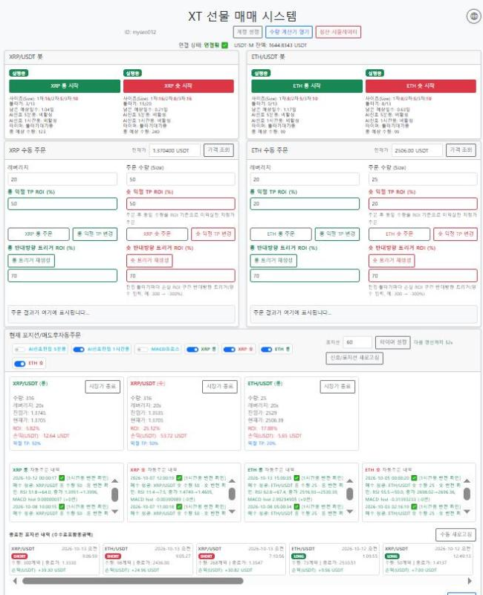Image resolution: width=483 pixels, height=595 pixels.
Task: Focus XRP 롱 반대방향 트리거 ROI field
Action: [62, 276]
